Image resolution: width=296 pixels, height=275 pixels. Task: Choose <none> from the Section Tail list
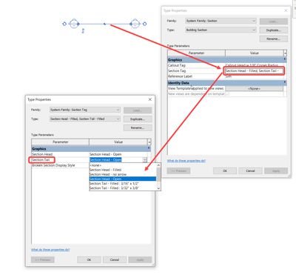(123, 165)
